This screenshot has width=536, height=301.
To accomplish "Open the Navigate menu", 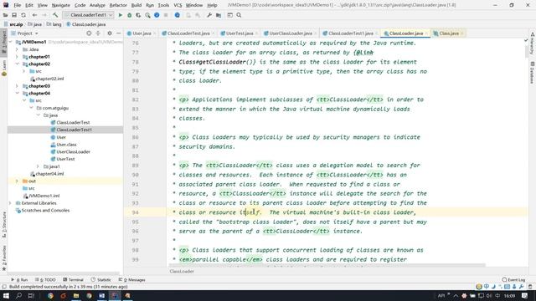I will click(61, 5).
